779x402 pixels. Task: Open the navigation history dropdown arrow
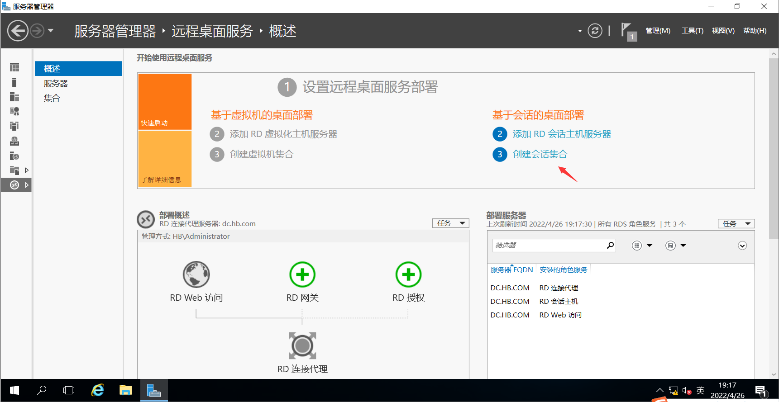[x=51, y=31]
